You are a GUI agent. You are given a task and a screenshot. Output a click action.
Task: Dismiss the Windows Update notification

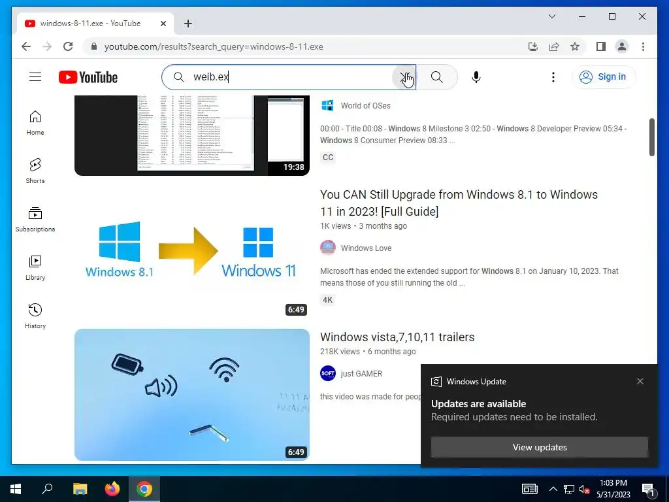640,381
